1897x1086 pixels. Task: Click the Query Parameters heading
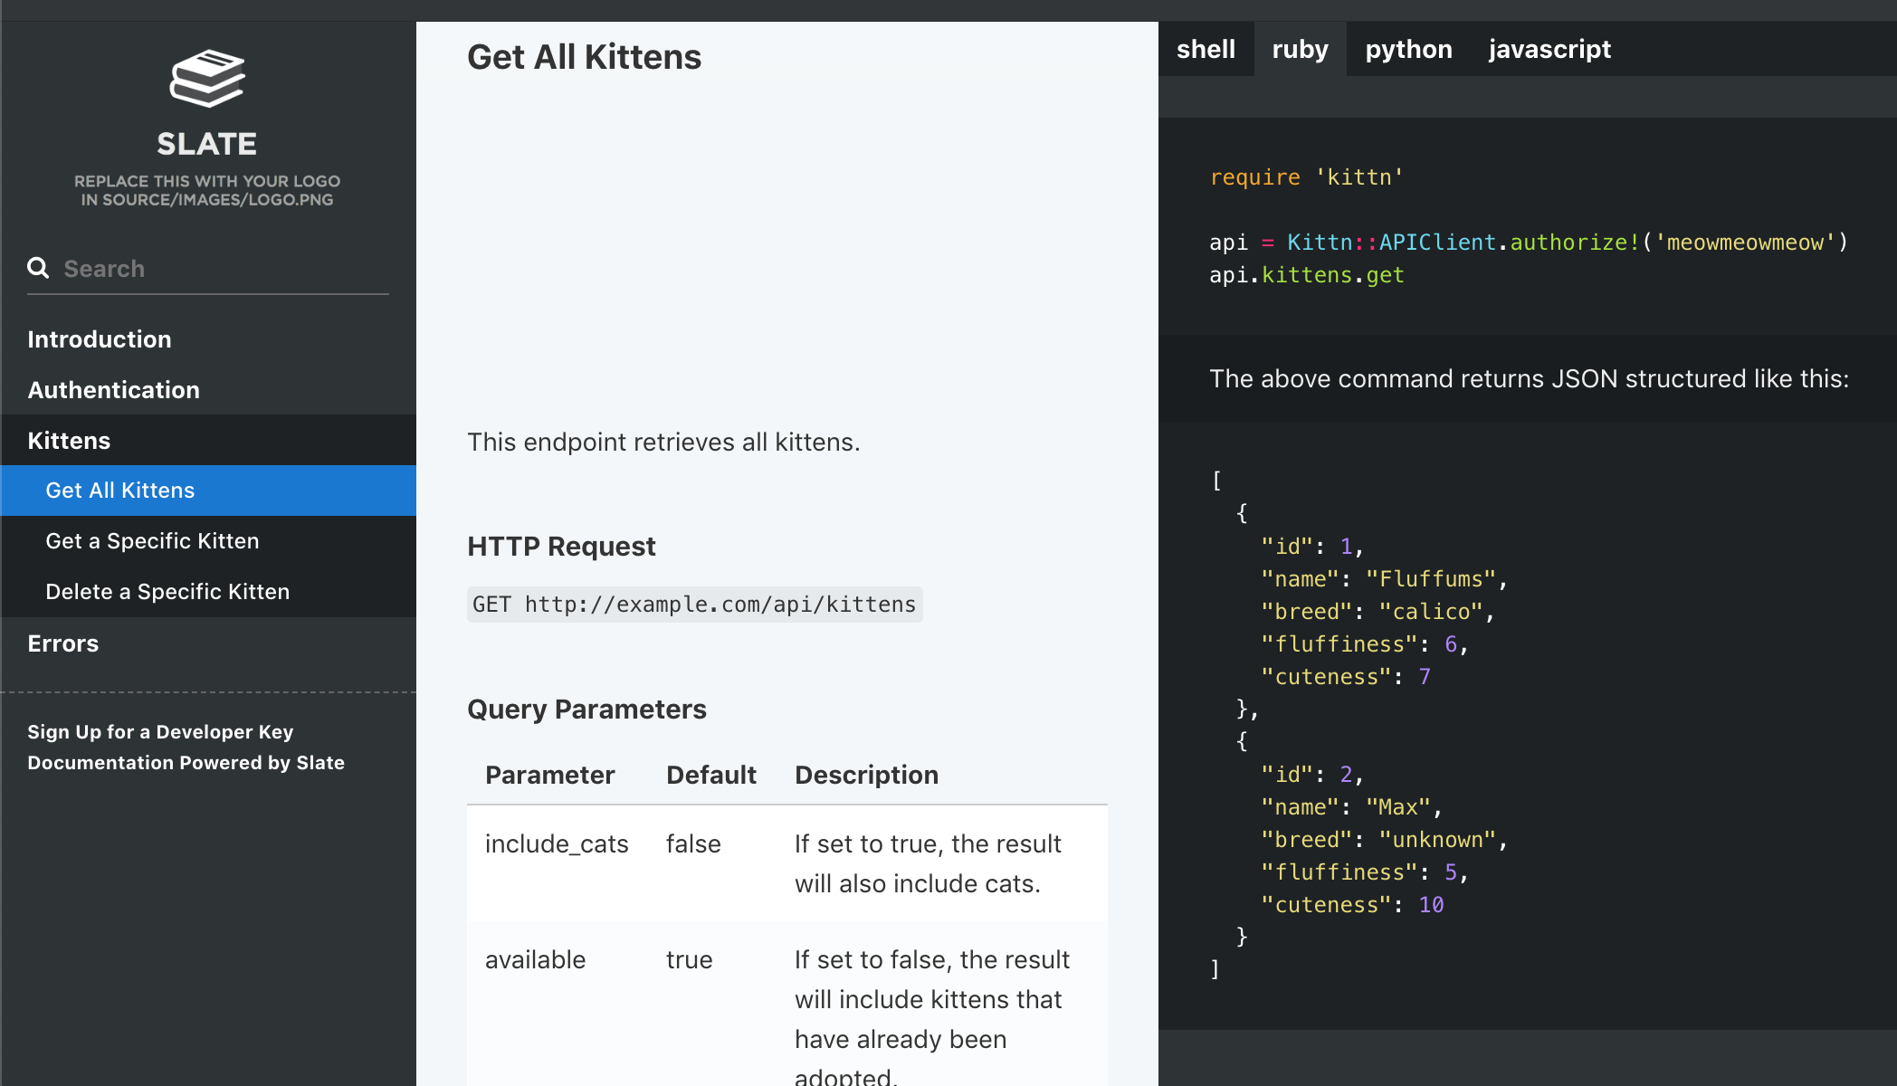586,710
